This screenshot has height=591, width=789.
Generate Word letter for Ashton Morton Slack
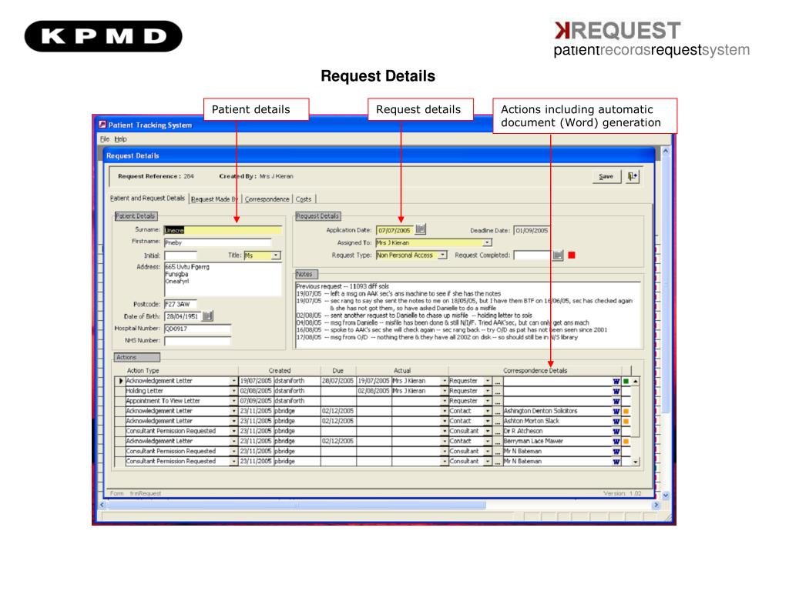[616, 421]
